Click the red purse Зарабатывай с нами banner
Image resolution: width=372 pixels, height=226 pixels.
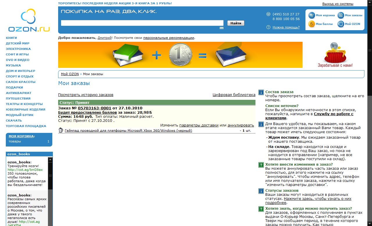pos(335,55)
